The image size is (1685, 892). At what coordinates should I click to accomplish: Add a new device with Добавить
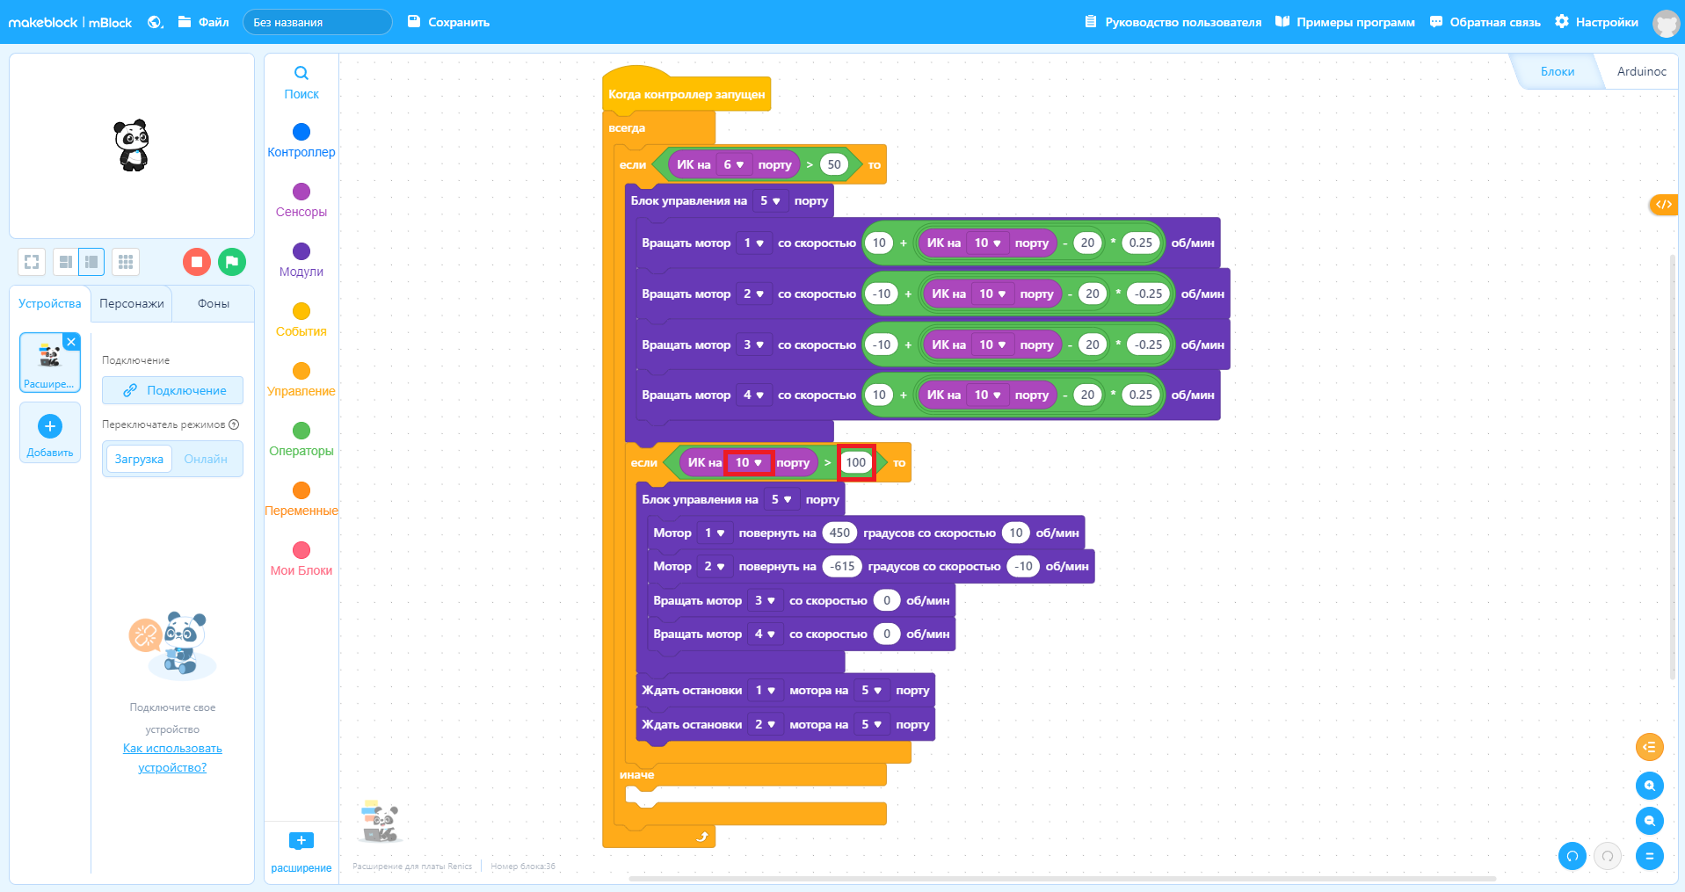tap(50, 433)
